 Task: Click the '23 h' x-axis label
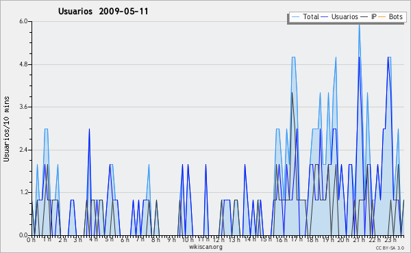(x=390, y=239)
